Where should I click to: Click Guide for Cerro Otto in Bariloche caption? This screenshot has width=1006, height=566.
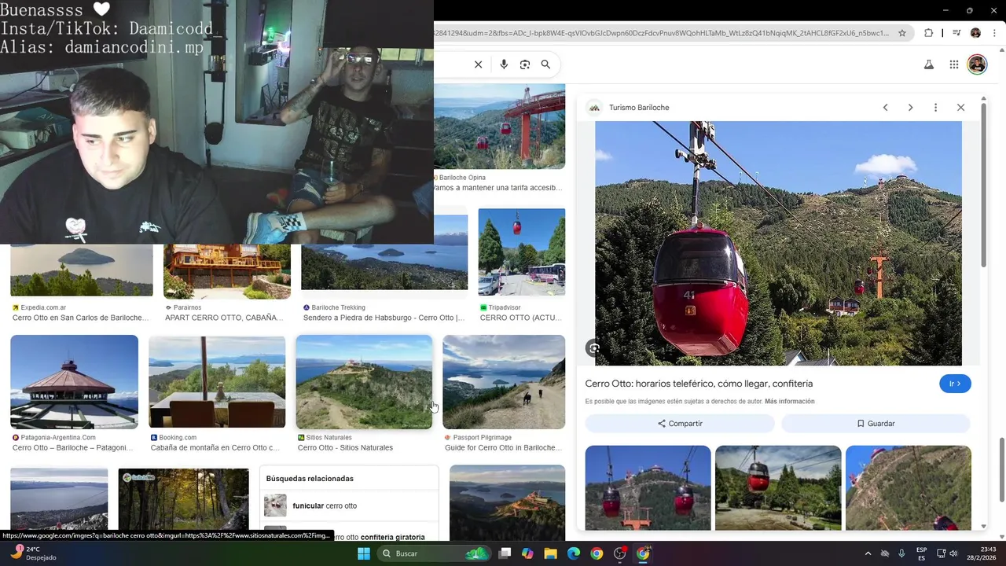tap(503, 447)
